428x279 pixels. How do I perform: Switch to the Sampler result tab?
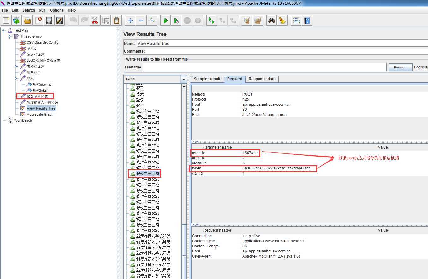click(x=207, y=79)
